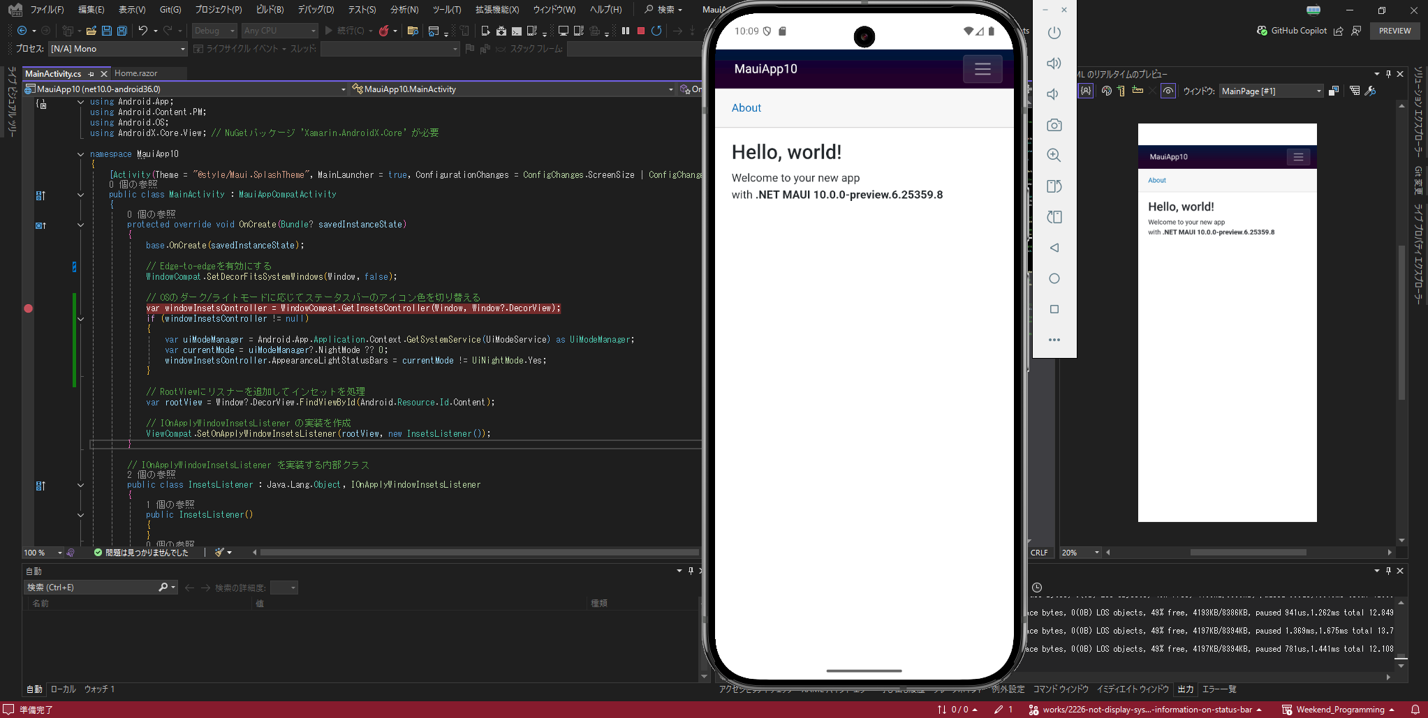Open the デバッグ(D) menu
The image size is (1428, 718).
click(316, 10)
